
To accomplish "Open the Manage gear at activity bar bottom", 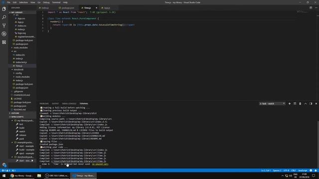I will [4, 165].
